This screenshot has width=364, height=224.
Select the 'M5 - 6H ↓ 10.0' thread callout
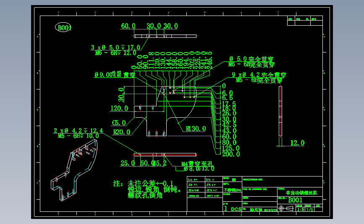tap(78, 136)
